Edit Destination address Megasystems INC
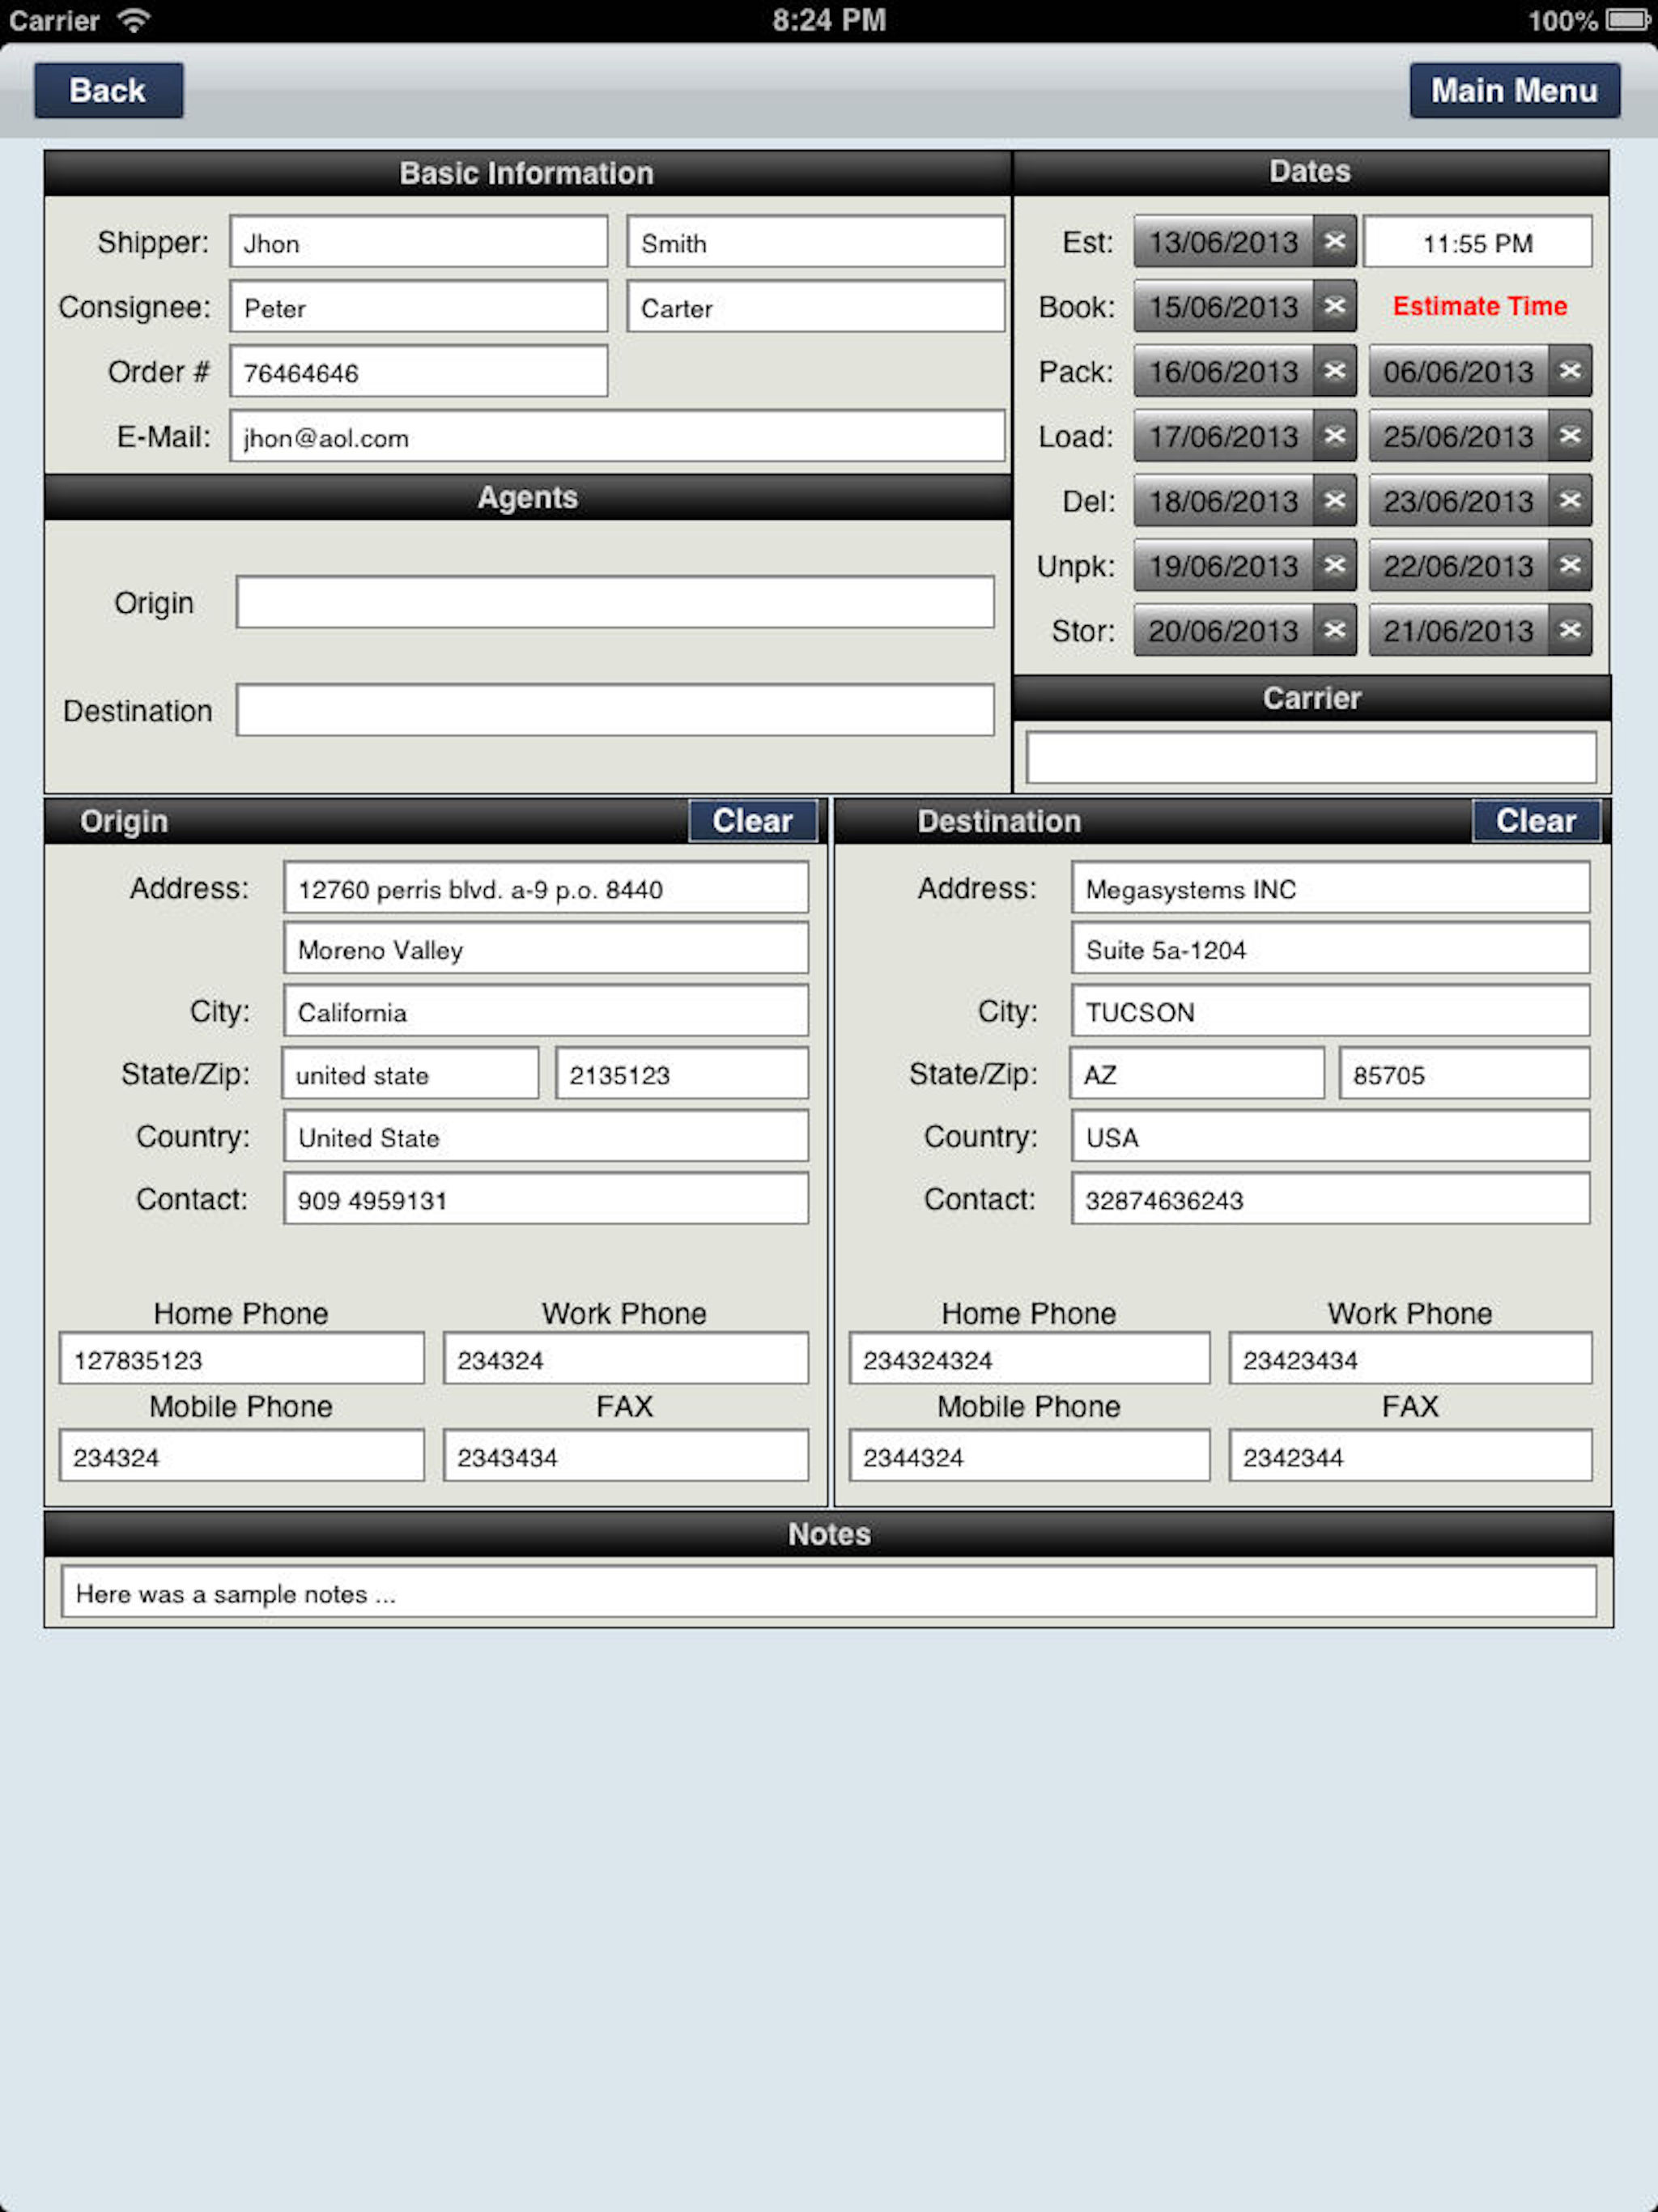Image resolution: width=1658 pixels, height=2212 pixels. (x=1330, y=888)
